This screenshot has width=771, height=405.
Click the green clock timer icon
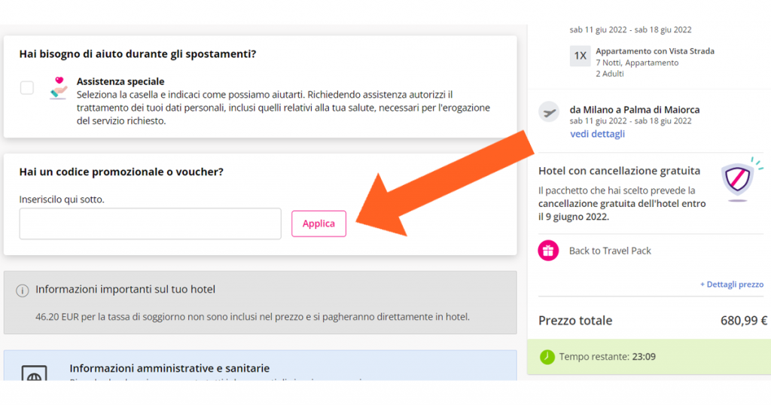coord(547,357)
